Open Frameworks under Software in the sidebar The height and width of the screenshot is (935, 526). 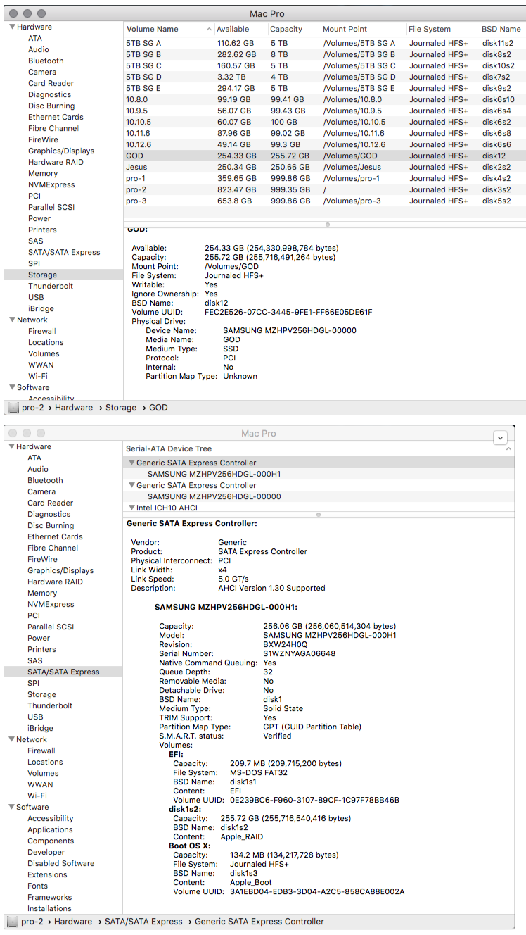click(49, 897)
